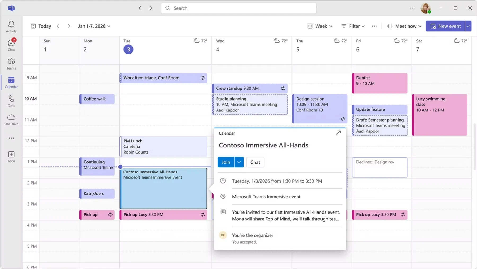Screen dimensions: 477x269
Task: Open Chat for the All-Hands event
Action: click(x=255, y=162)
